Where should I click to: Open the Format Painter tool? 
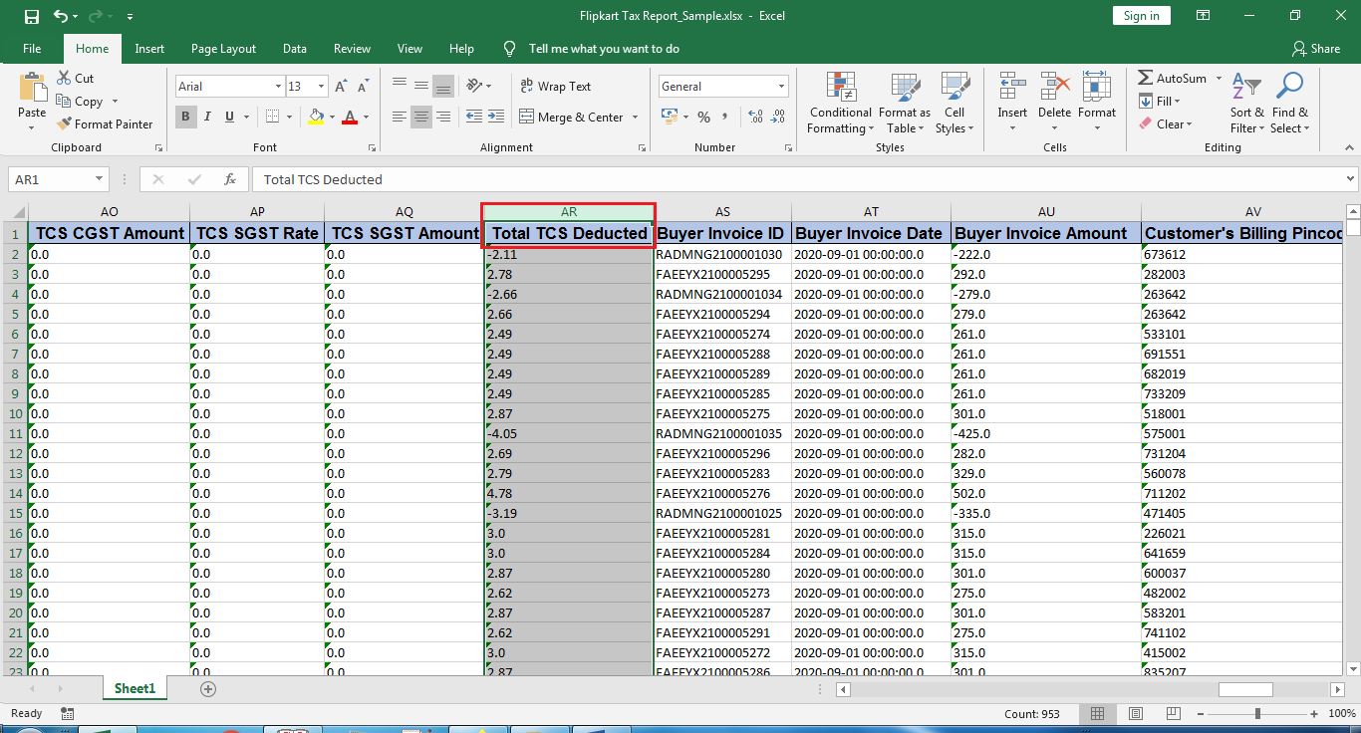[106, 123]
